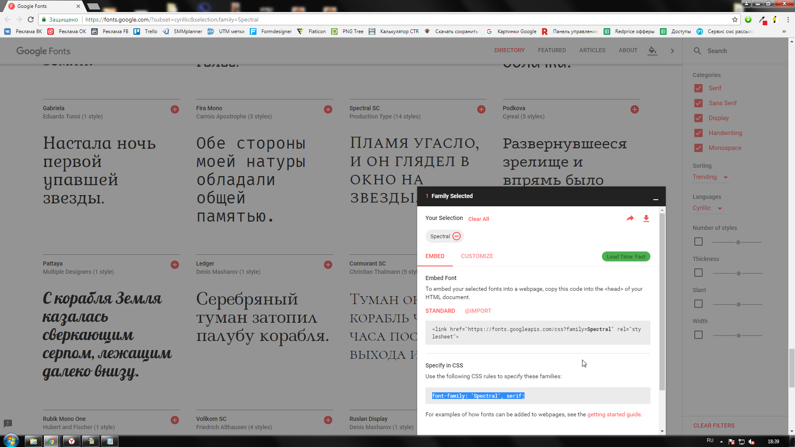This screenshot has width=795, height=447.
Task: Click CLEAR FILTERS button
Action: (714, 425)
